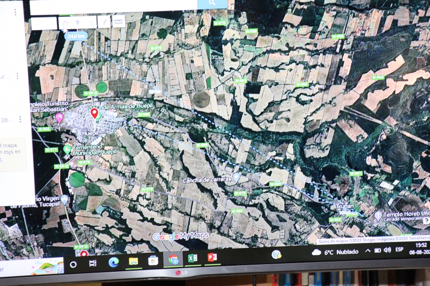
Task: Click the Cancha de carreras place pin
Action: tap(236, 177)
